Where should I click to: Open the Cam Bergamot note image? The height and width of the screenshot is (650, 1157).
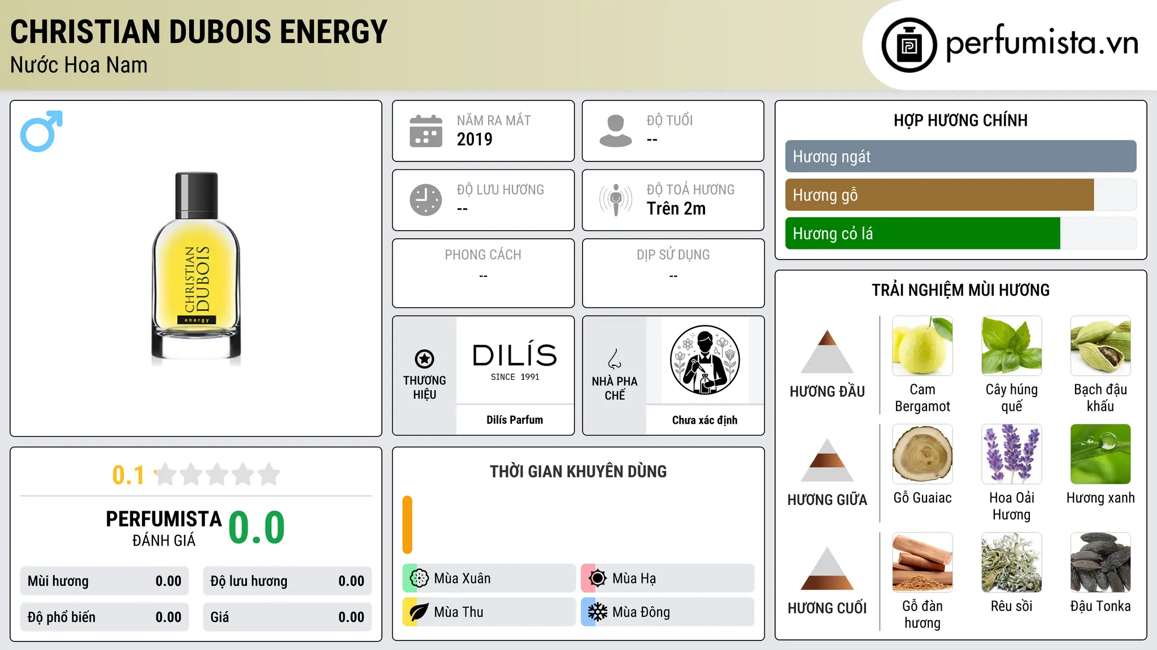pos(923,346)
